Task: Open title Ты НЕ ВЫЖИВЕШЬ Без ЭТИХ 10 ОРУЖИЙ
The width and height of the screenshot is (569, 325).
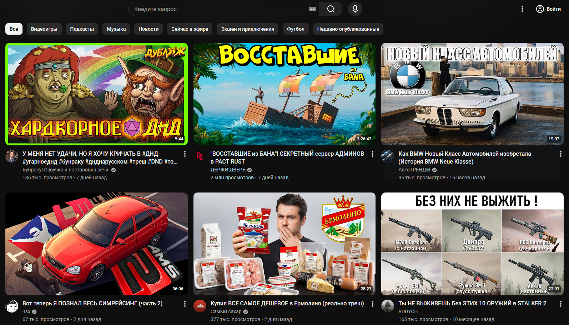Action: coord(472,303)
